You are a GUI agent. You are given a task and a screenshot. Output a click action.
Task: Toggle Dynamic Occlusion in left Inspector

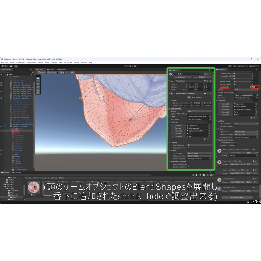(188, 167)
